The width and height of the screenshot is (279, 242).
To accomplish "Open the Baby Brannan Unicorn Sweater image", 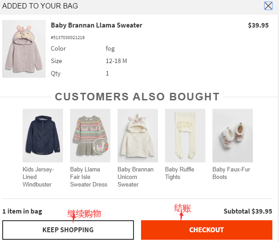I will [138, 135].
